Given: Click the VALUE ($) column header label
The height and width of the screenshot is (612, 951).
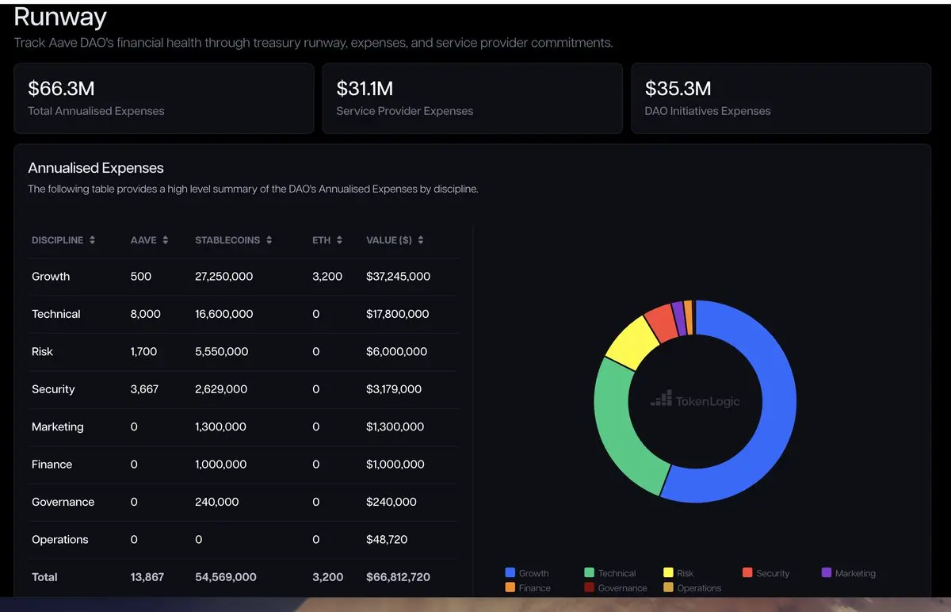Looking at the screenshot, I should pos(389,240).
